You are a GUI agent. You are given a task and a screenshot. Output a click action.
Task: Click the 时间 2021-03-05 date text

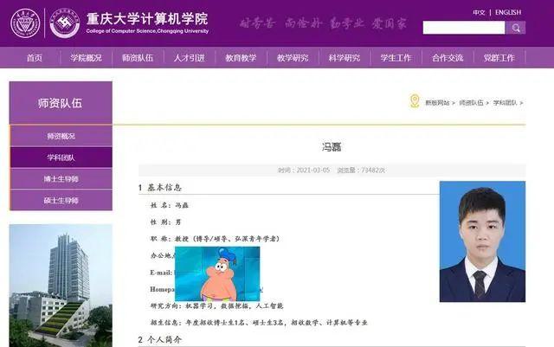pyautogui.click(x=304, y=170)
